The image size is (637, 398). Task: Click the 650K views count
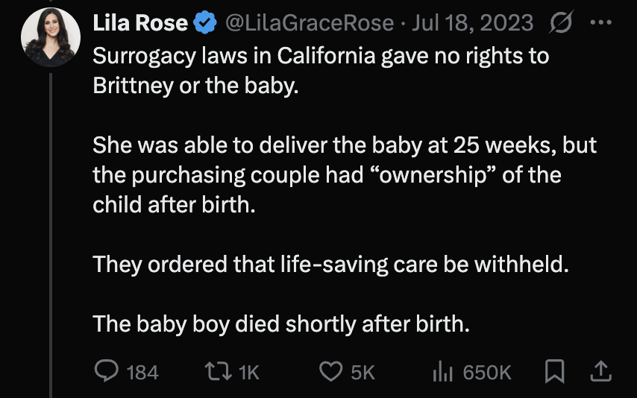pos(487,372)
